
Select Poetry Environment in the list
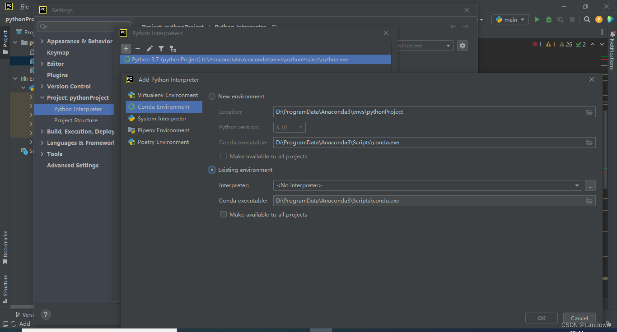click(164, 142)
